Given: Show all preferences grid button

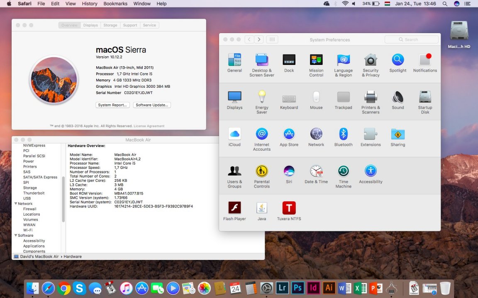Looking at the screenshot, I should pos(272,40).
